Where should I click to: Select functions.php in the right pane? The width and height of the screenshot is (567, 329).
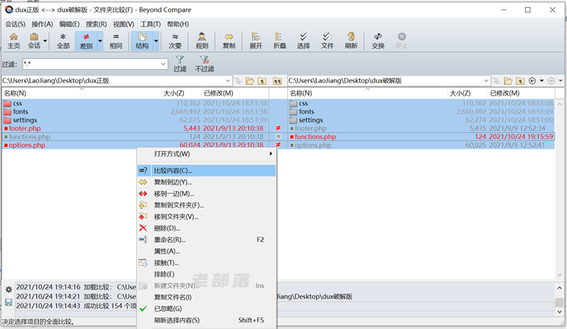[315, 137]
